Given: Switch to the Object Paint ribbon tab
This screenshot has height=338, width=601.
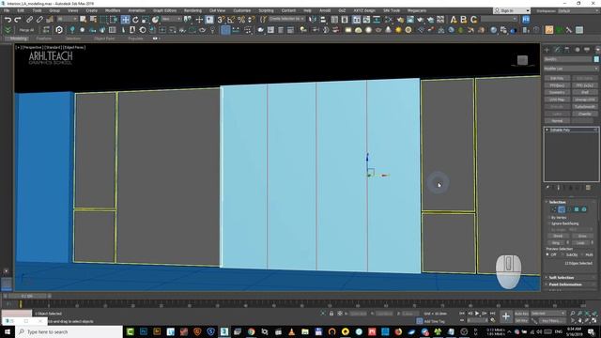Looking at the screenshot, I should 104,38.
